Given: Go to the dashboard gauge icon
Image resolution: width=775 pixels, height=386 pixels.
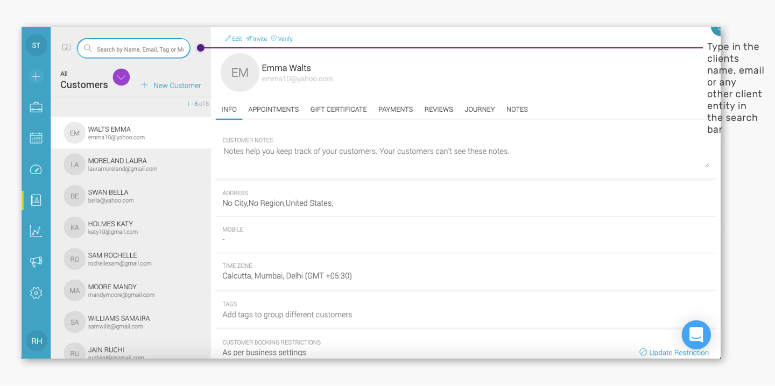Looking at the screenshot, I should pyautogui.click(x=36, y=169).
